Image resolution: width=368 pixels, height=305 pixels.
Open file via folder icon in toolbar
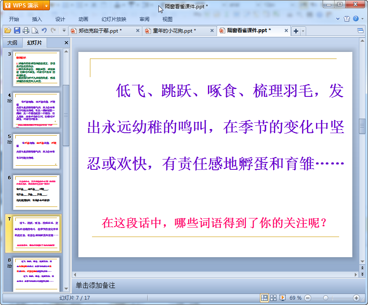[x=8, y=30]
